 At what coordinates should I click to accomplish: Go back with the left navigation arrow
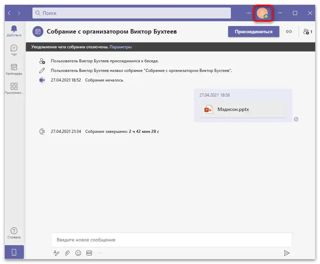(x=9, y=13)
